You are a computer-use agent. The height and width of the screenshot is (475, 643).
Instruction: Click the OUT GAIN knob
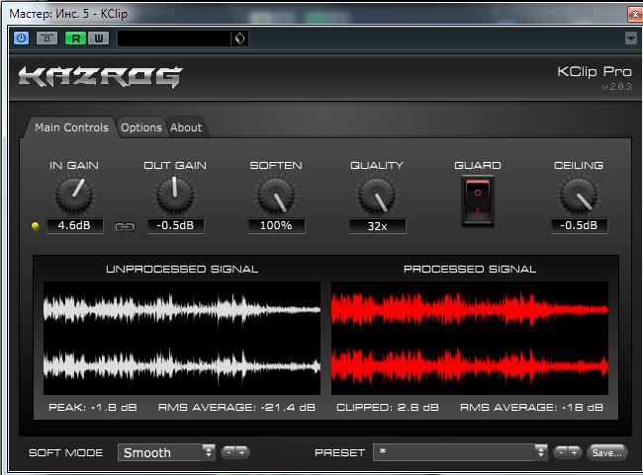[x=175, y=196]
